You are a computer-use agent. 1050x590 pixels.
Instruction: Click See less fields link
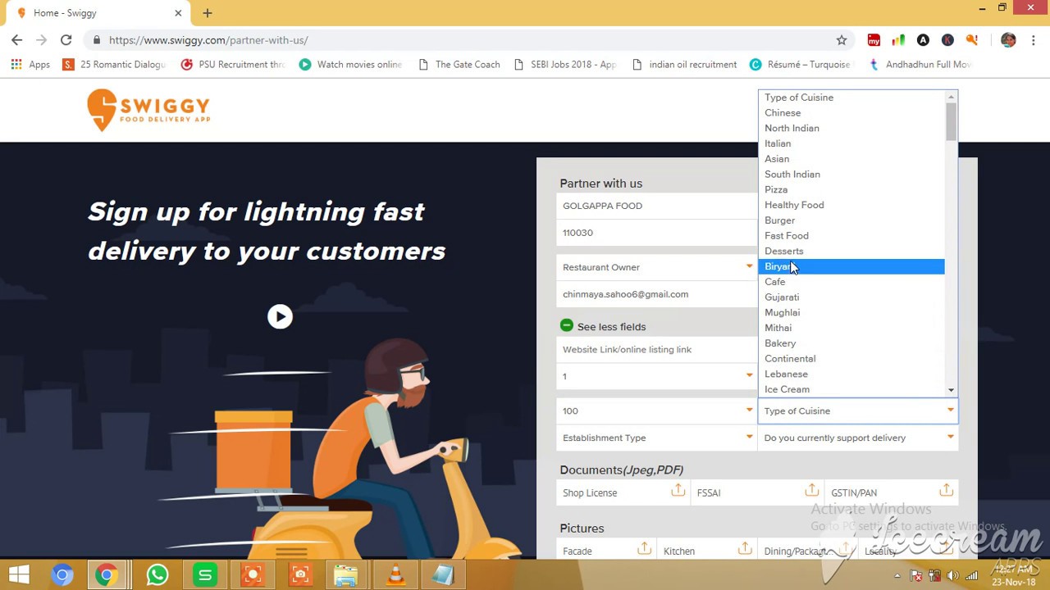611,326
